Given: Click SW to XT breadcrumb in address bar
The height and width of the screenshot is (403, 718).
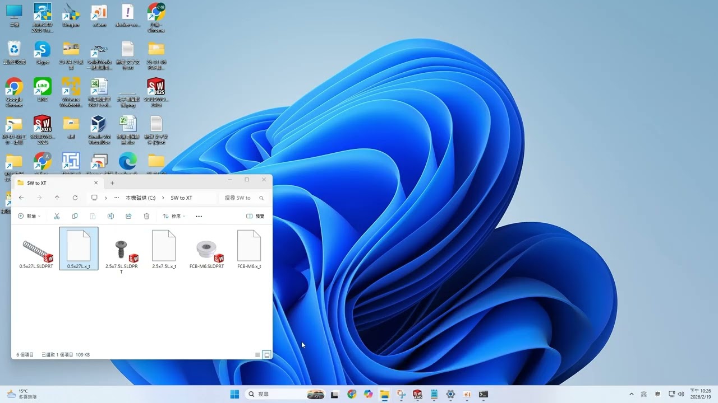Looking at the screenshot, I should 181,198.
